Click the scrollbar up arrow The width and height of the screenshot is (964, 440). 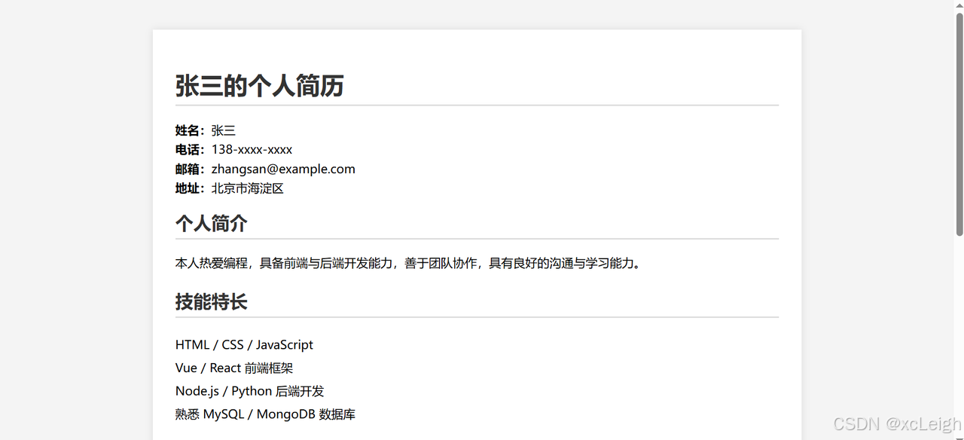pos(959,6)
